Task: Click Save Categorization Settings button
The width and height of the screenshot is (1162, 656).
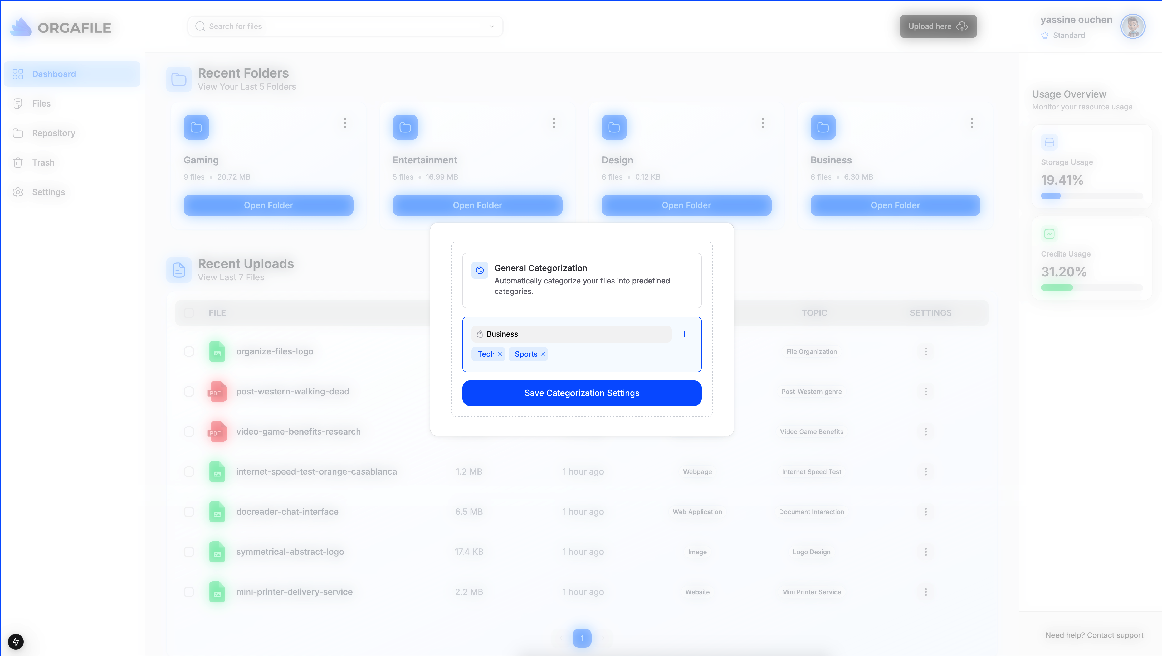Action: click(582, 393)
